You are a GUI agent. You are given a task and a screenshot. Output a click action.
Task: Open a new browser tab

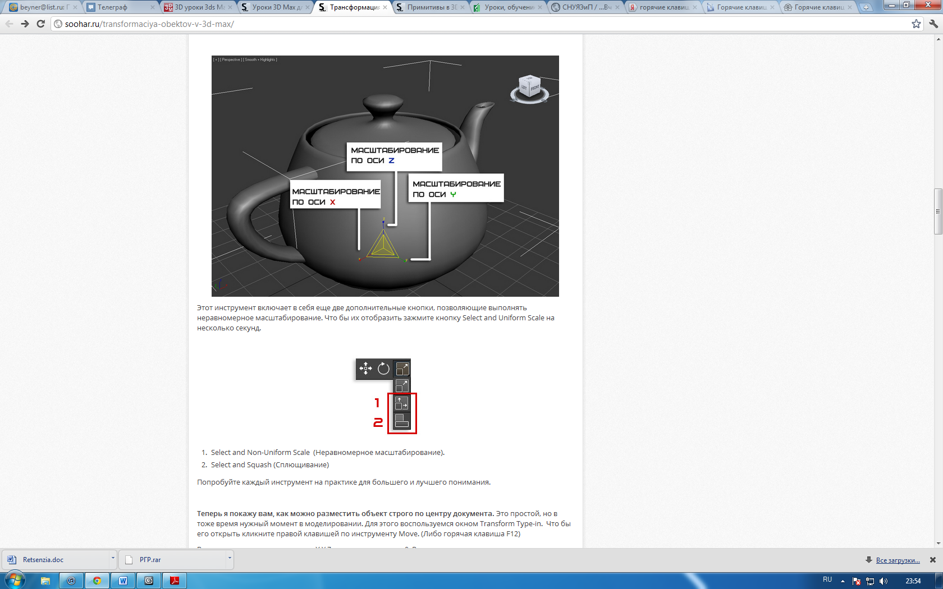866,7
